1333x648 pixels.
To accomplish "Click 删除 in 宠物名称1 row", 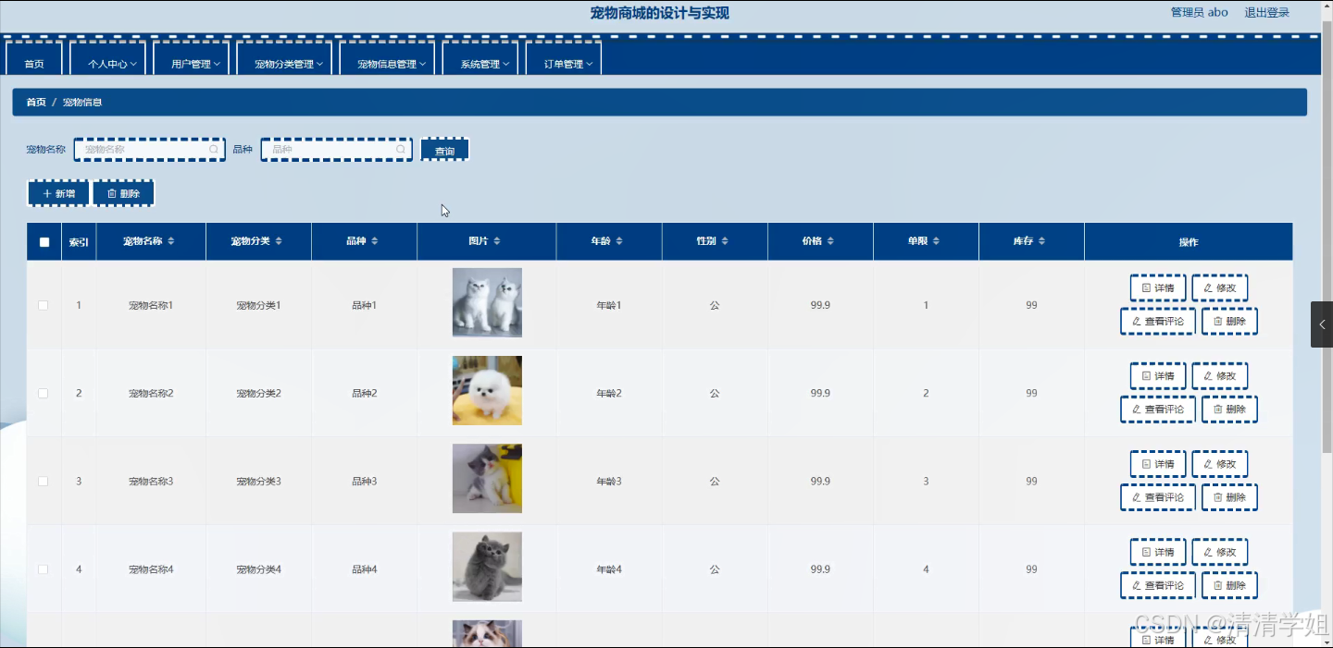I will [x=1229, y=321].
